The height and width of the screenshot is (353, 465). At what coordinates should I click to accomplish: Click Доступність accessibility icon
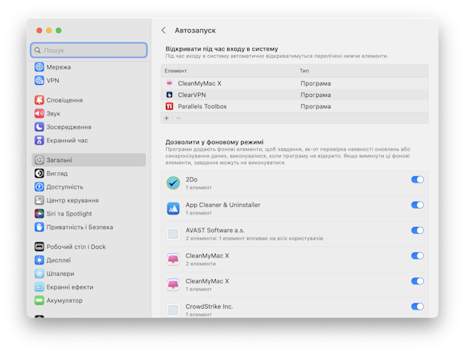[x=39, y=186]
